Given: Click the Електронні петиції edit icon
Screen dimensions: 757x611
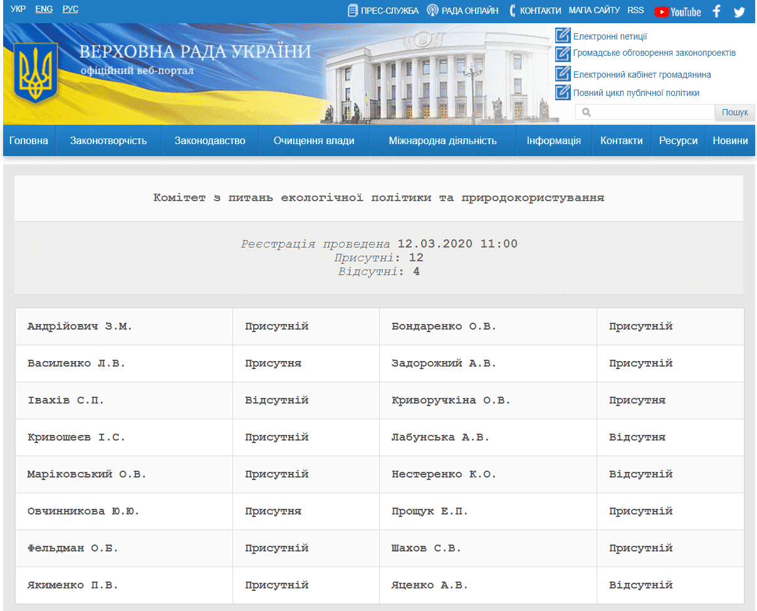Looking at the screenshot, I should [563, 36].
